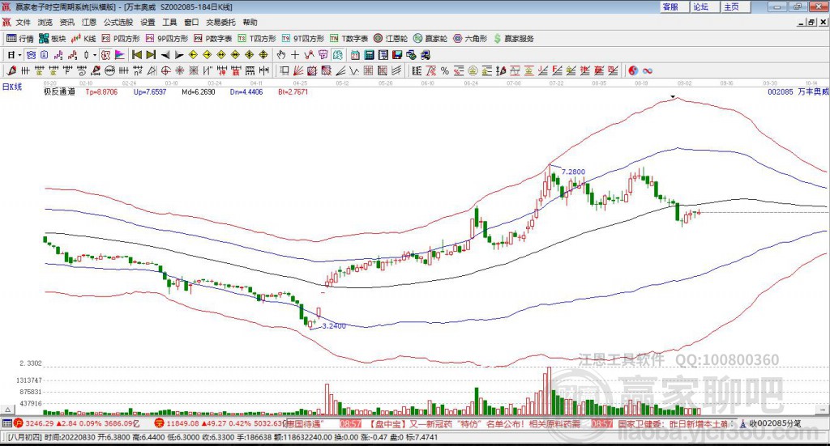Toggle the boxed network icon after period selector
The image size is (830, 446).
pyautogui.click(x=31, y=55)
